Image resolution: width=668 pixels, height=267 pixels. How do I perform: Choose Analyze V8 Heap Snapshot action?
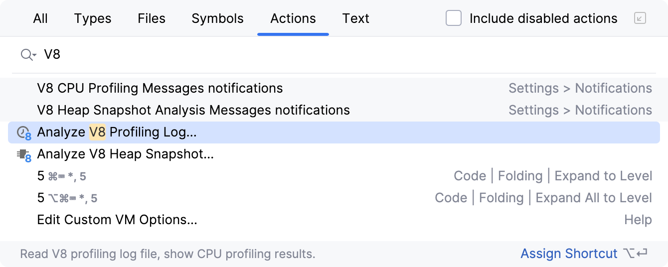point(125,154)
